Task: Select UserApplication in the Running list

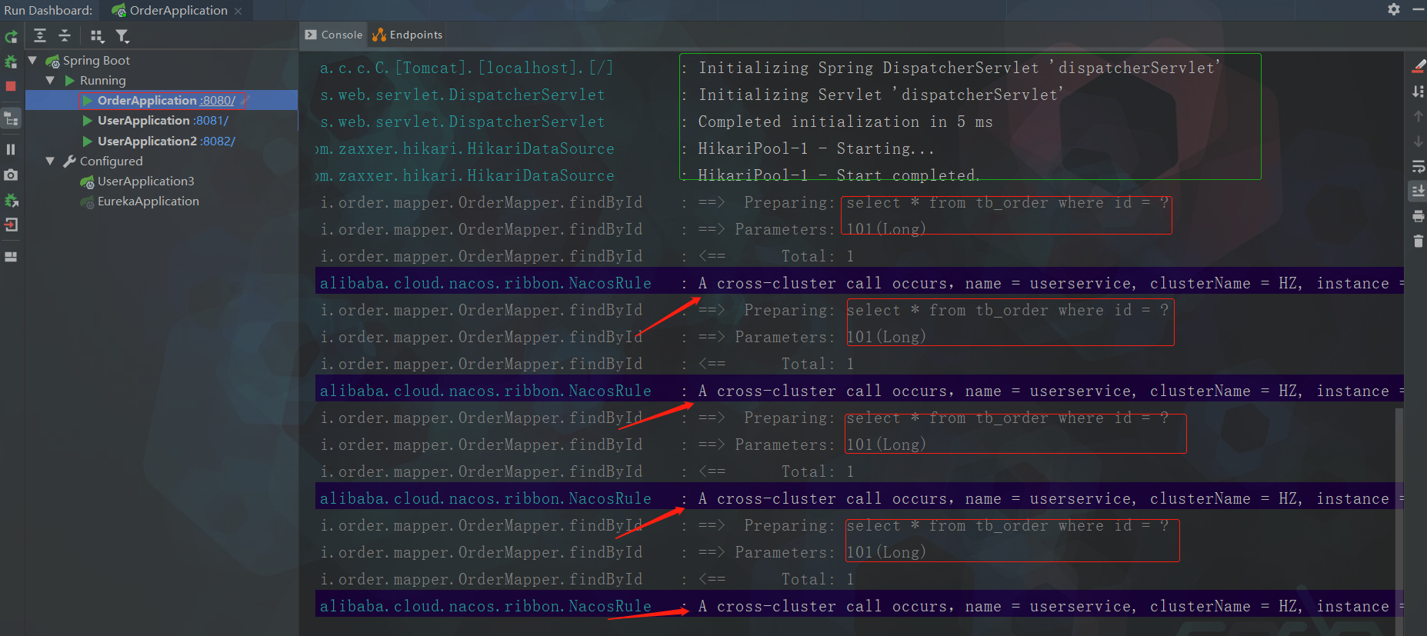Action: point(143,120)
